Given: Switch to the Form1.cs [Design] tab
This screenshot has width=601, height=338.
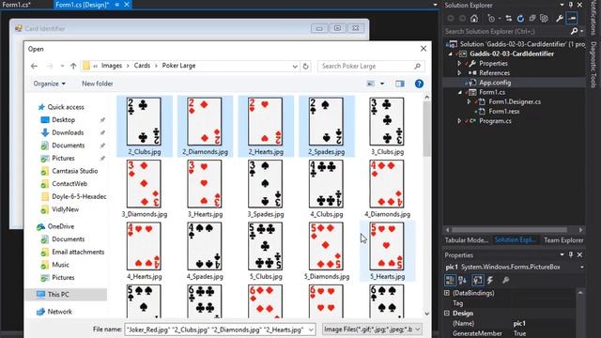Looking at the screenshot, I should (82, 5).
